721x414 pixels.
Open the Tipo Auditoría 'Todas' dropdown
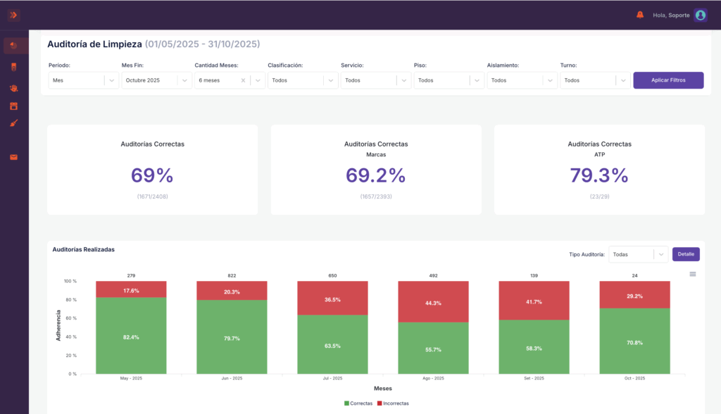point(638,254)
